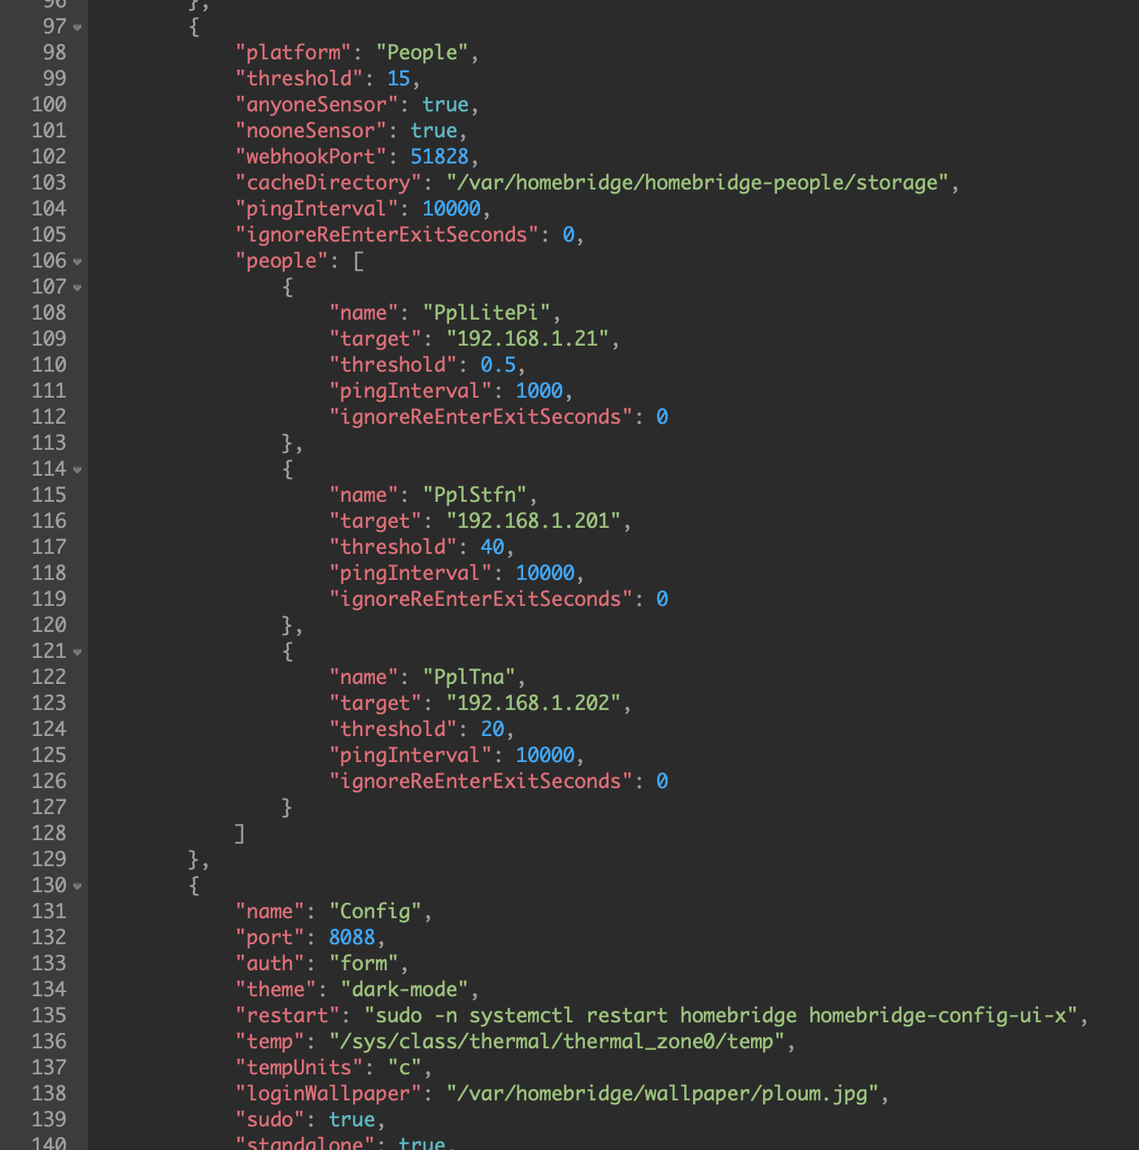1139x1150 pixels.
Task: Collapse the fold arrow at line 97
Action: pyautogui.click(x=77, y=27)
